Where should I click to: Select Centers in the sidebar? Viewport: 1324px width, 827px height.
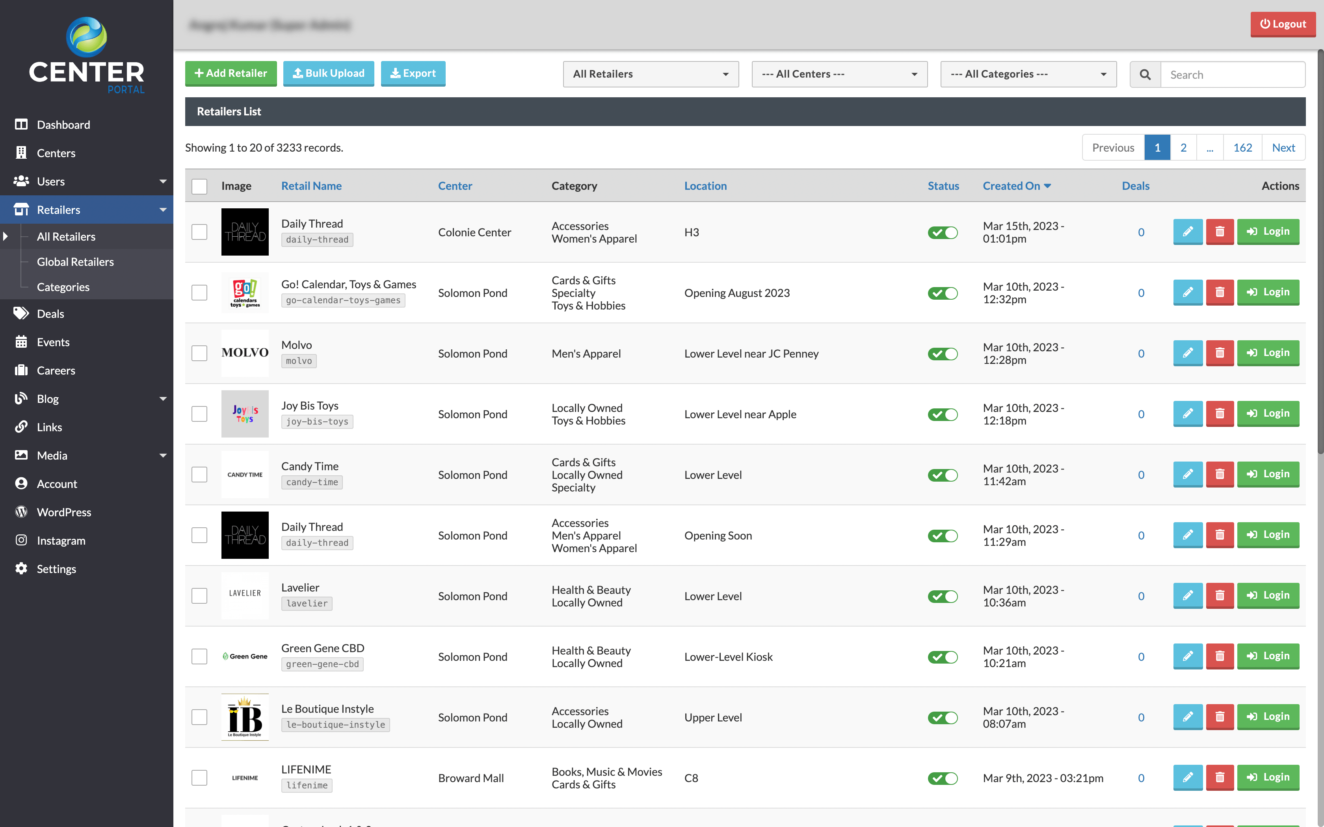(56, 153)
